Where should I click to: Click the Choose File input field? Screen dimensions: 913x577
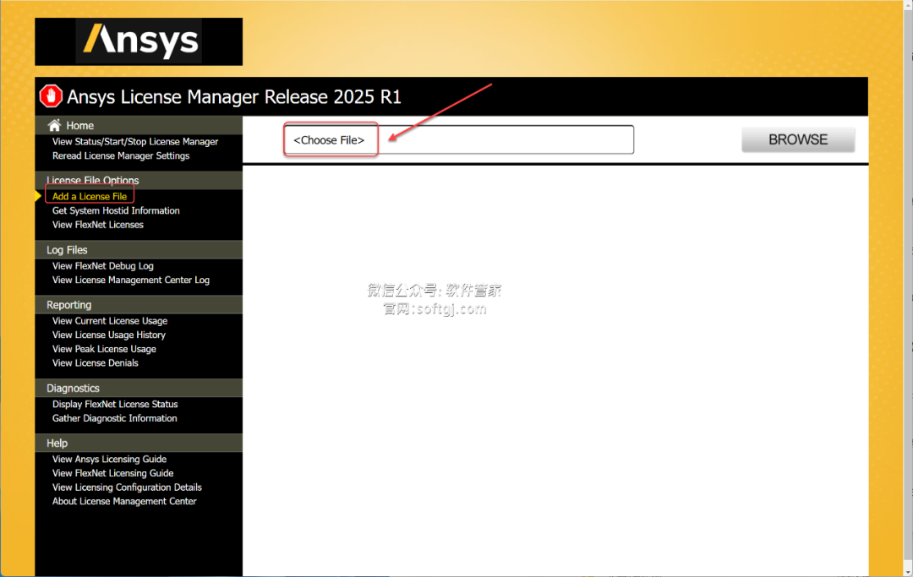459,139
